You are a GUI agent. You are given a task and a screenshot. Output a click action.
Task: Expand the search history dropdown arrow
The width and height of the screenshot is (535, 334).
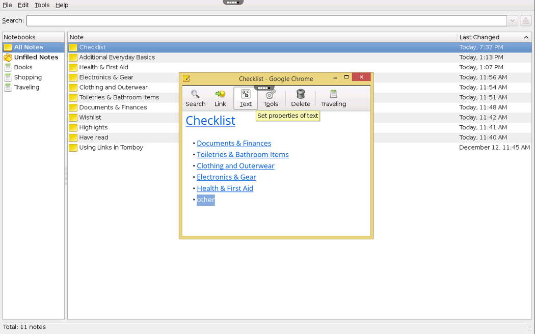coord(513,21)
